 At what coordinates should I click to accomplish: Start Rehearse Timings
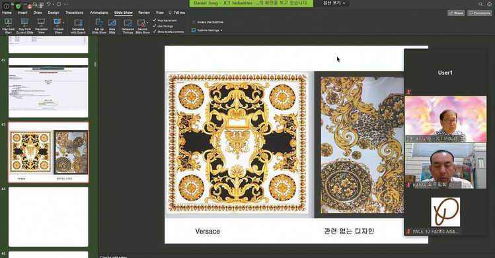(x=128, y=26)
